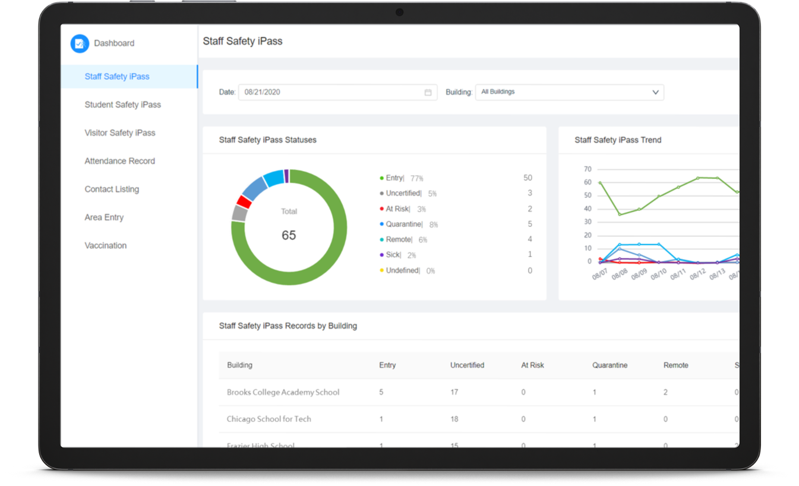Select Brooks College Academy School row
The image size is (799, 486).
pos(283,392)
